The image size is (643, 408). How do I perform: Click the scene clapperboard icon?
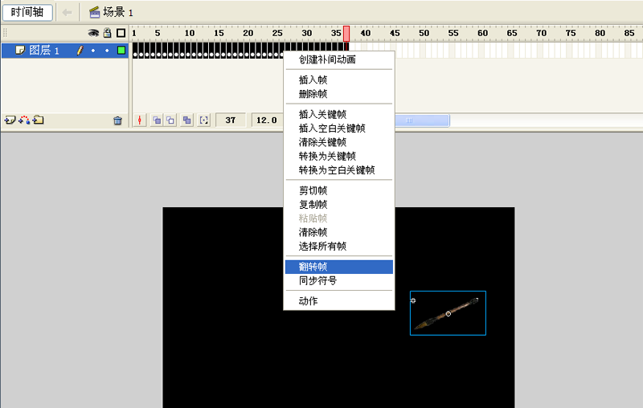click(x=95, y=12)
